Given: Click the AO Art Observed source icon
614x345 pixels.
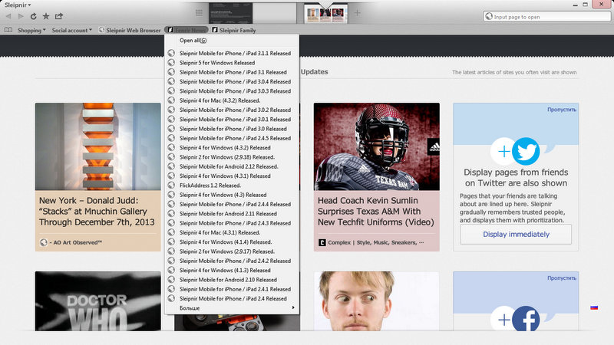Looking at the screenshot, I should [x=44, y=242].
